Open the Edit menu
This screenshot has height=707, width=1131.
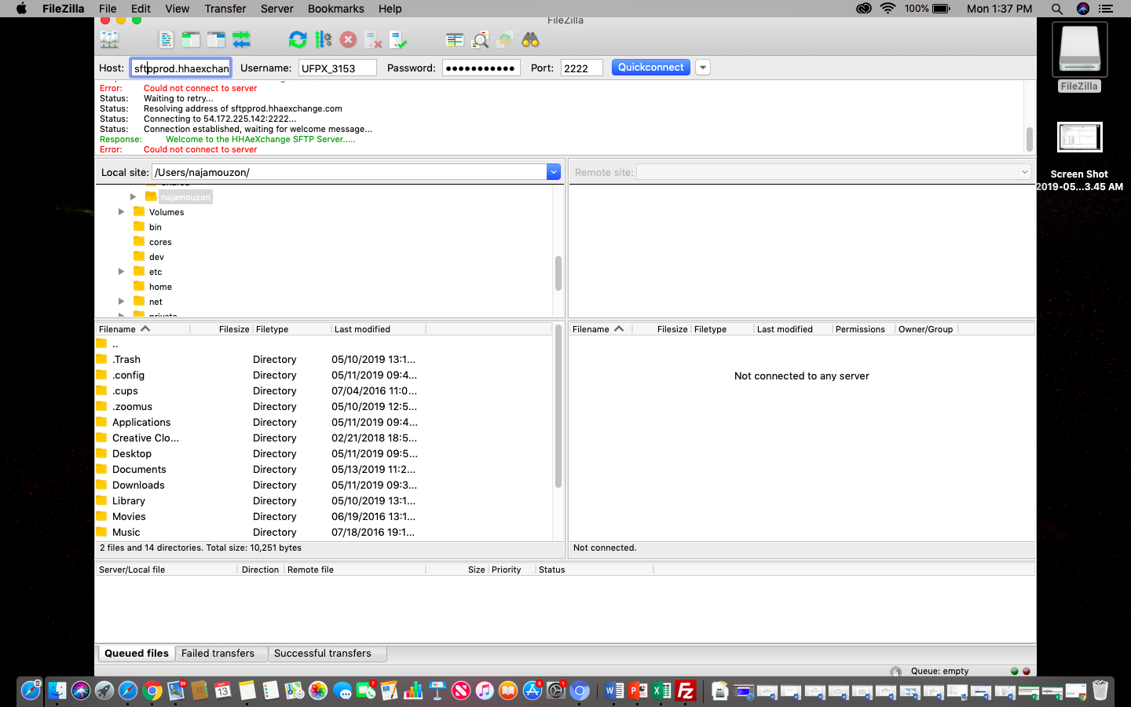141,9
